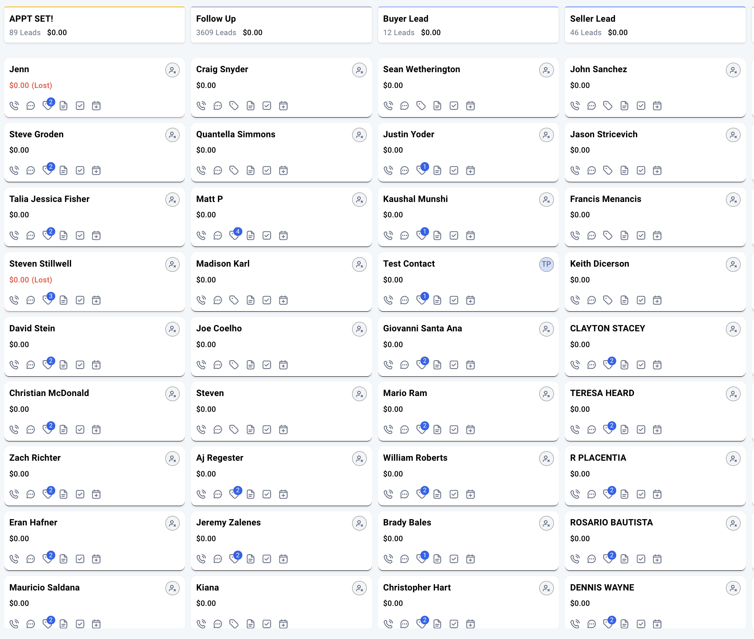The width and height of the screenshot is (754, 639).
Task: Open the tags icon on Justin Yoder's card
Action: coord(421,170)
